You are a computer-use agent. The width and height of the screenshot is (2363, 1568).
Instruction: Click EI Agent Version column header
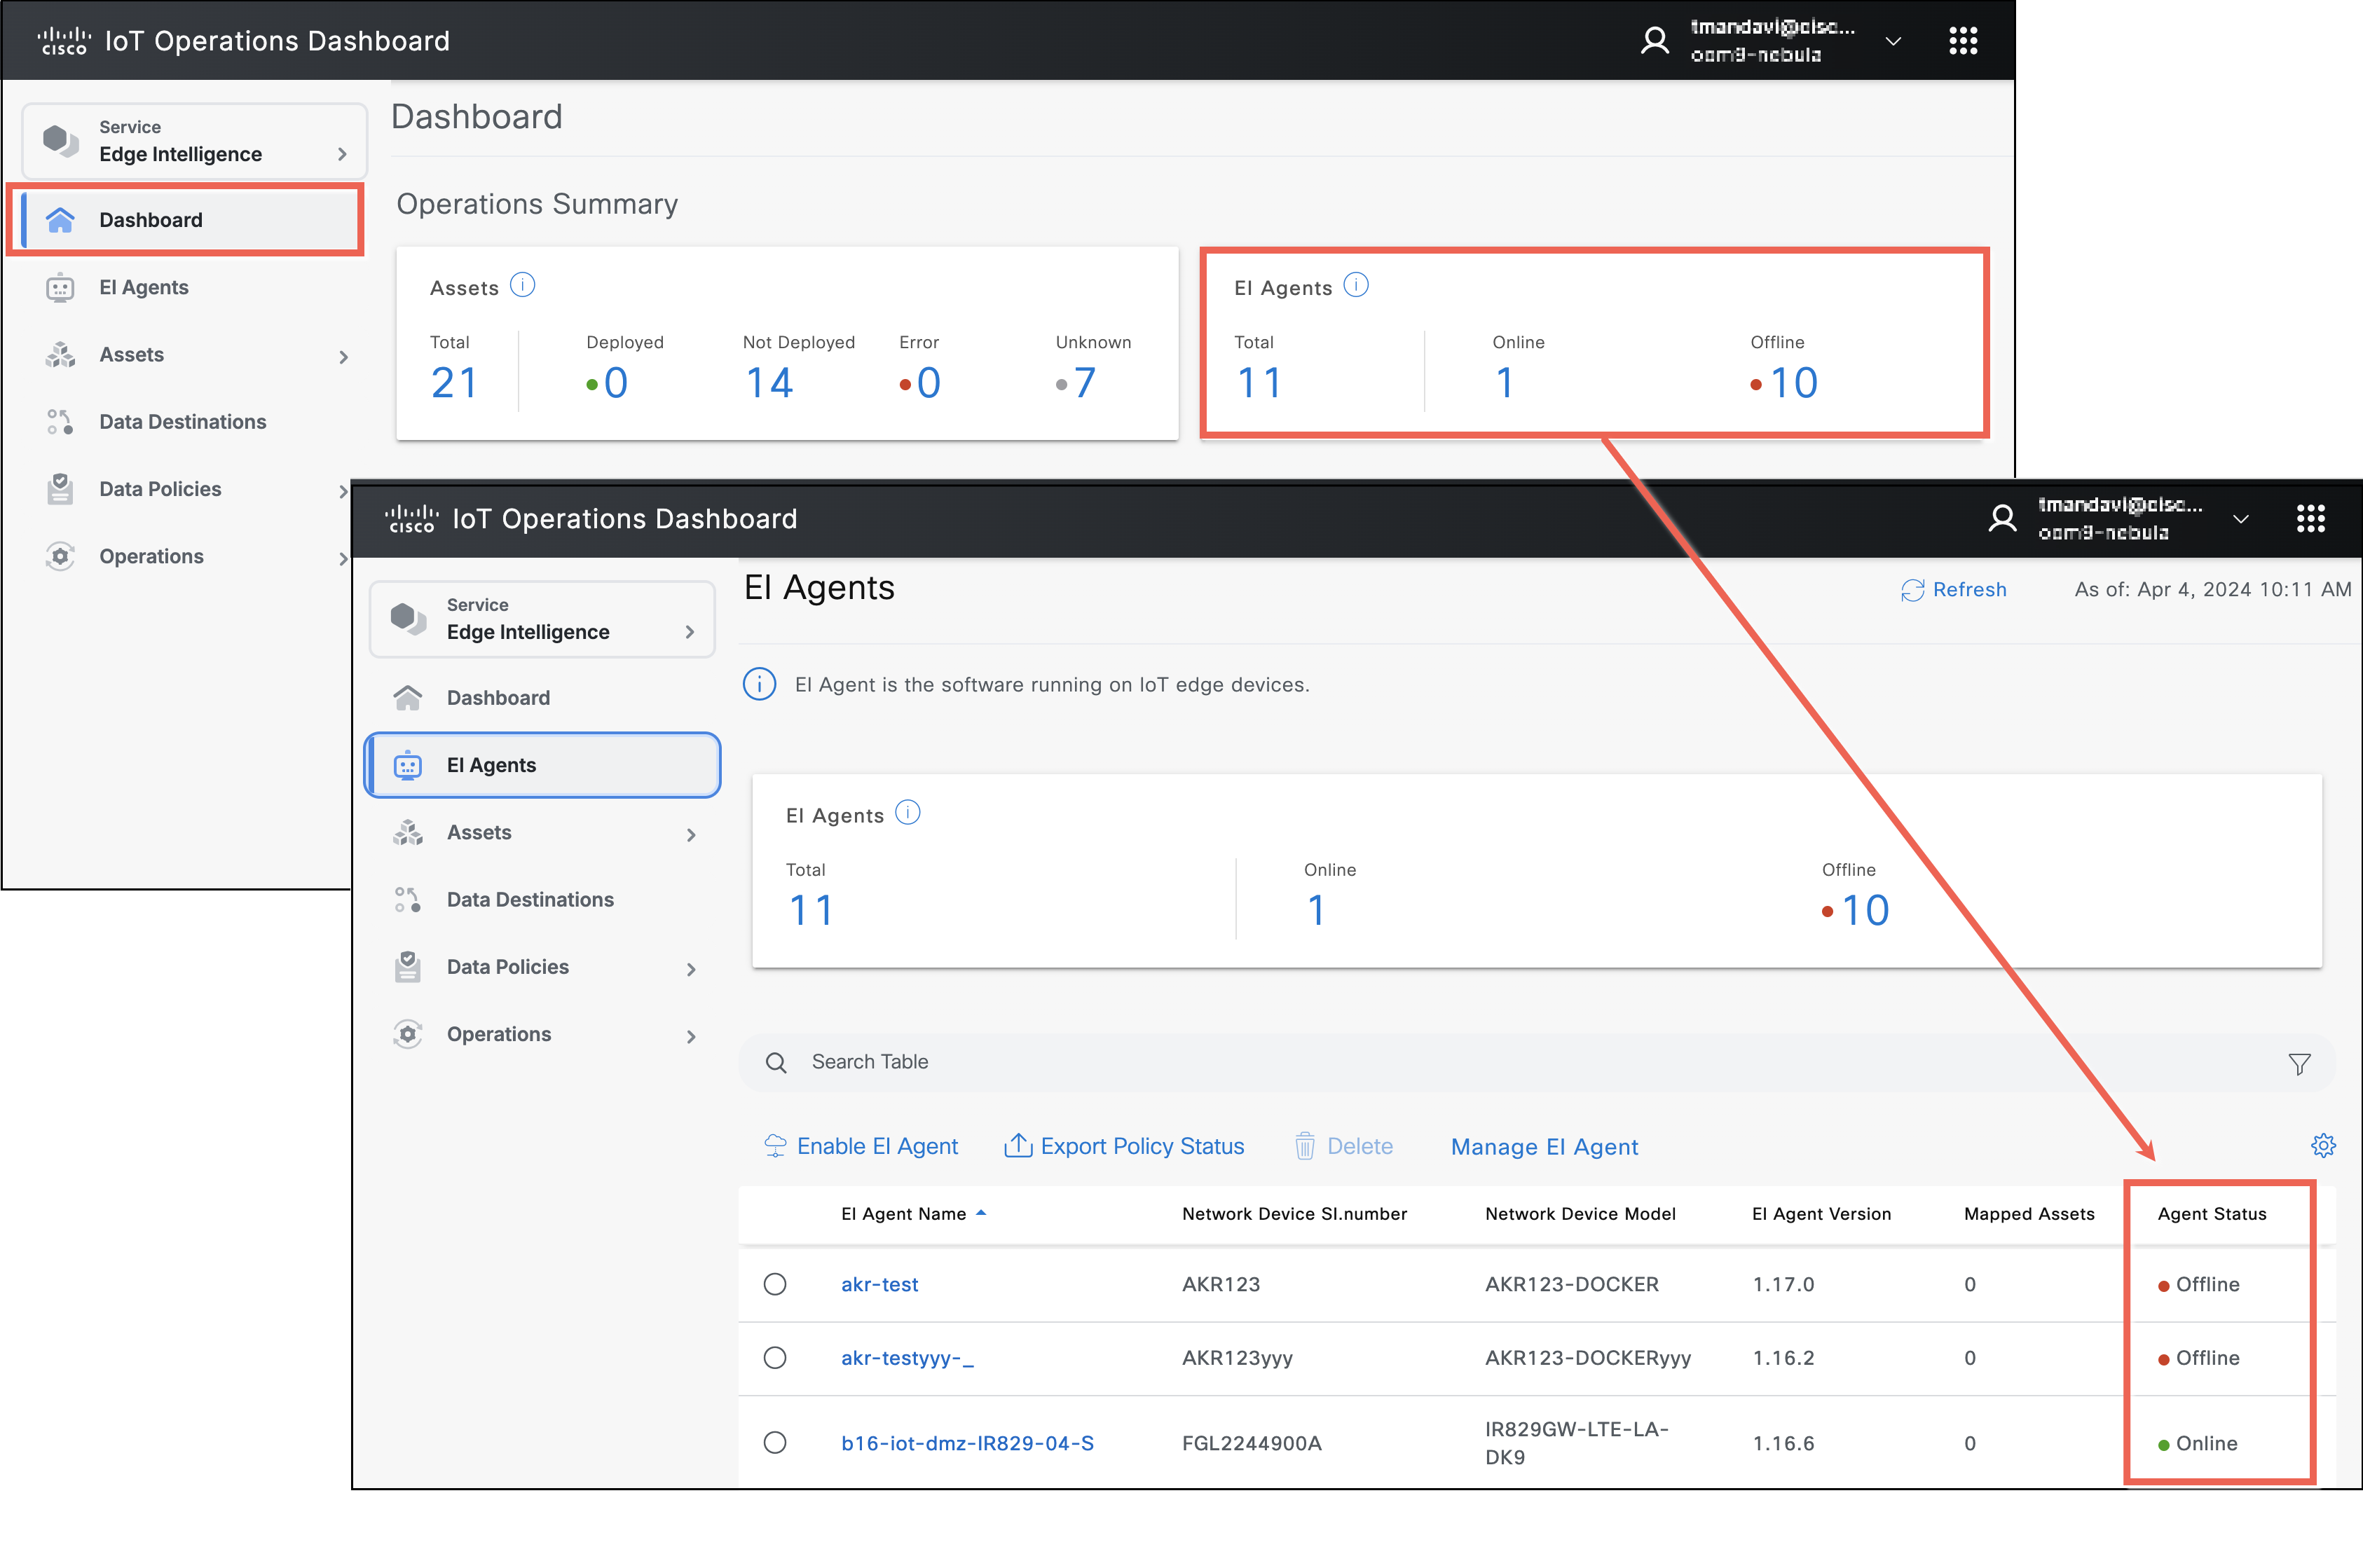click(x=1821, y=1214)
